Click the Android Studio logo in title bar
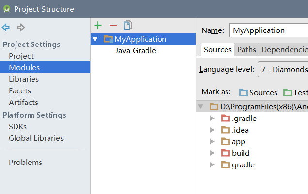308x194 pixels. (7, 9)
